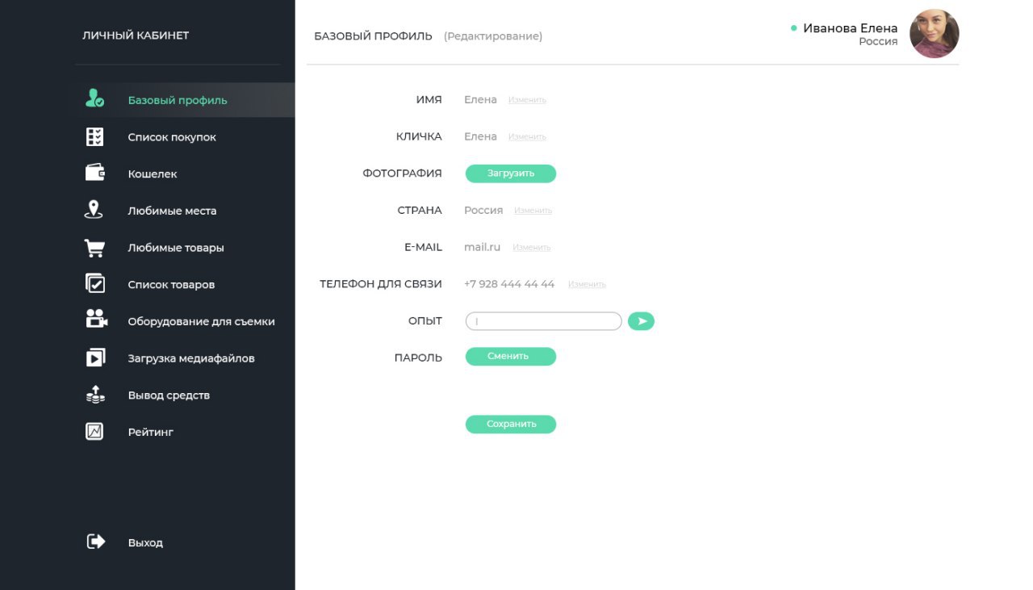Click the ТЕЛЕФОН ДЛЯ СВЯЗИ field label
Viewport: 1033px width, 590px height.
(x=381, y=284)
